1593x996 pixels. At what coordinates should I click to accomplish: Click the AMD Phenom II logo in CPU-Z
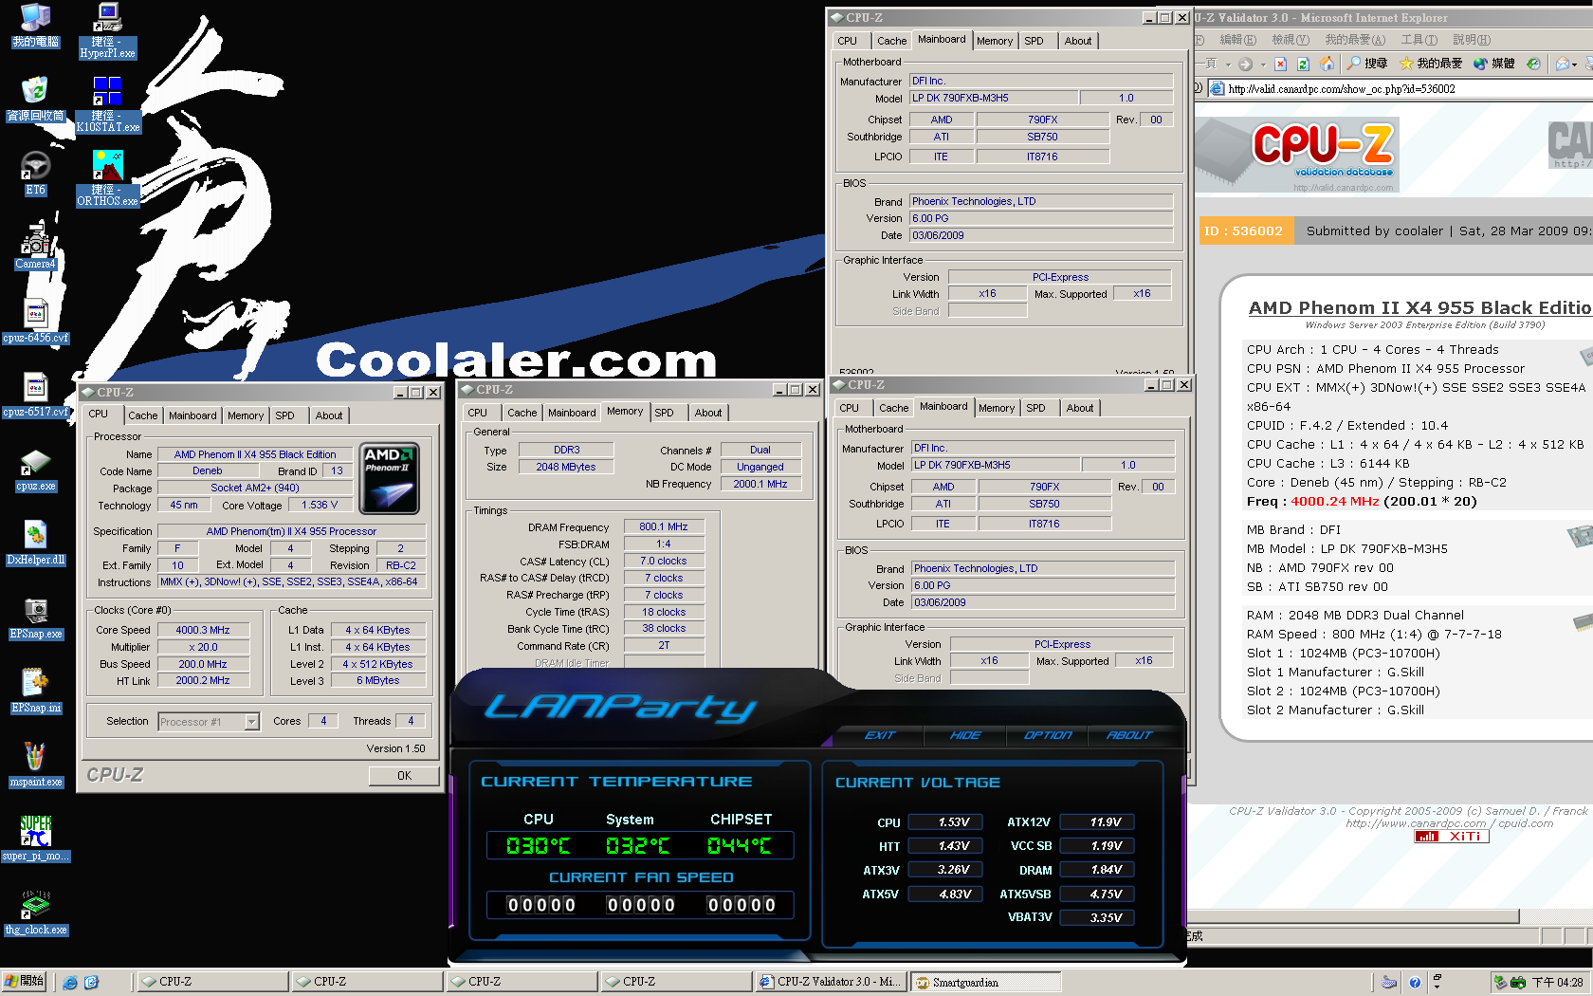pyautogui.click(x=390, y=480)
